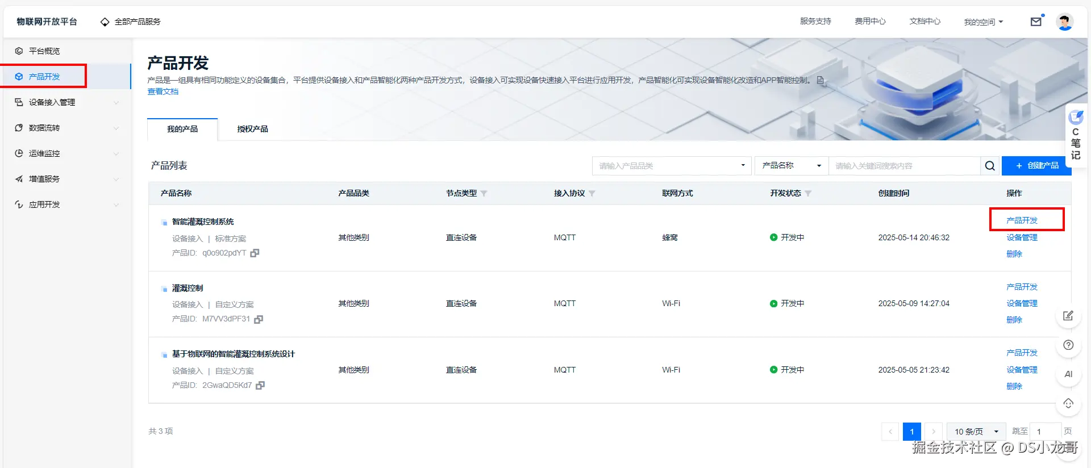1091x468 pixels.
Task: Filter by 节点类型 funnel icon
Action: (484, 194)
